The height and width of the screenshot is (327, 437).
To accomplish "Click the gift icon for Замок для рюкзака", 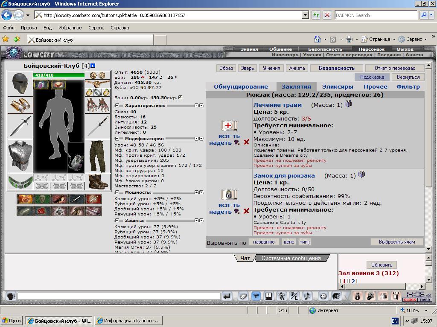I will point(361,174).
